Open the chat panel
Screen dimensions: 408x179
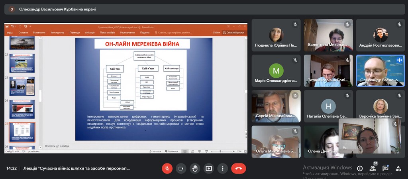click(x=385, y=168)
